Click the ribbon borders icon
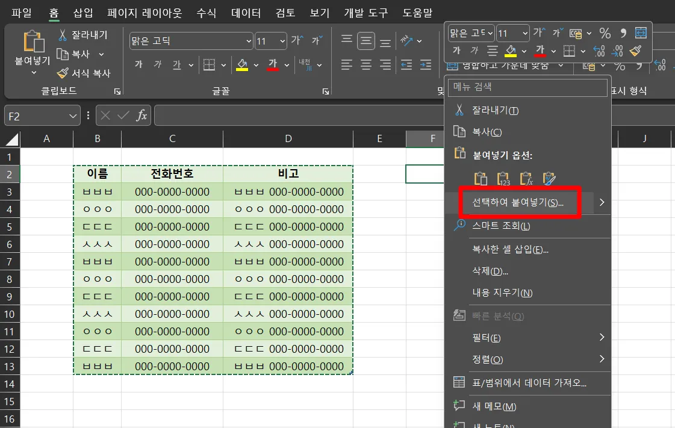675x428 pixels. click(209, 64)
